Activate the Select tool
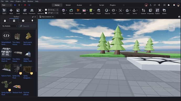Image resolution: width=181 pixels, height=101 pixels. (4, 11)
